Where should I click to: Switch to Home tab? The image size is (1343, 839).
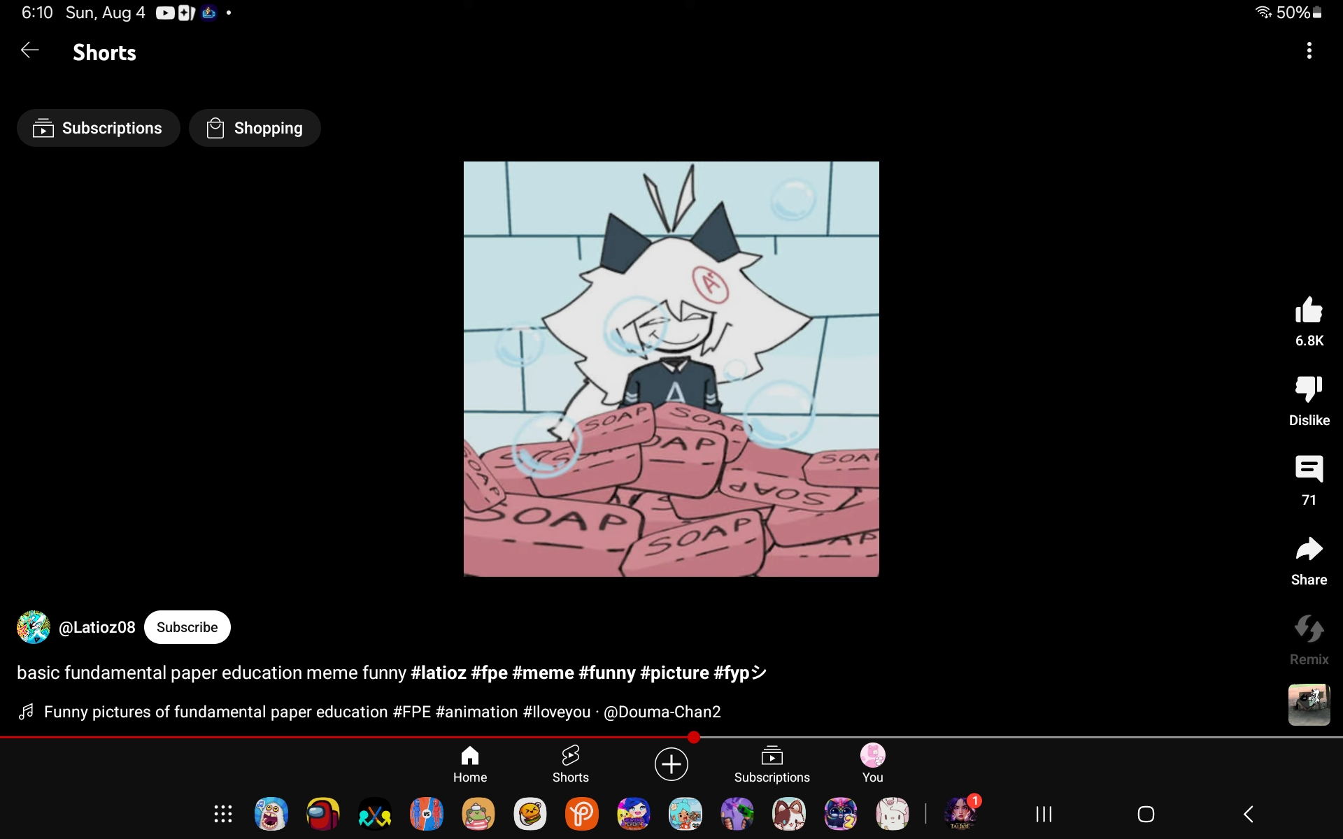click(470, 763)
